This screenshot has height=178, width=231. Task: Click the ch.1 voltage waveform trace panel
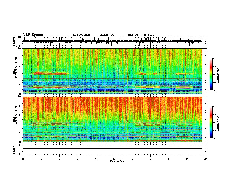(114, 41)
